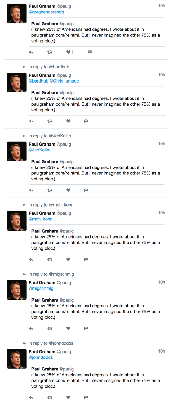Screen dimensions: 179x412
Task: Open Paul Graham avatar on first tweet
Action: (x=17, y=13)
